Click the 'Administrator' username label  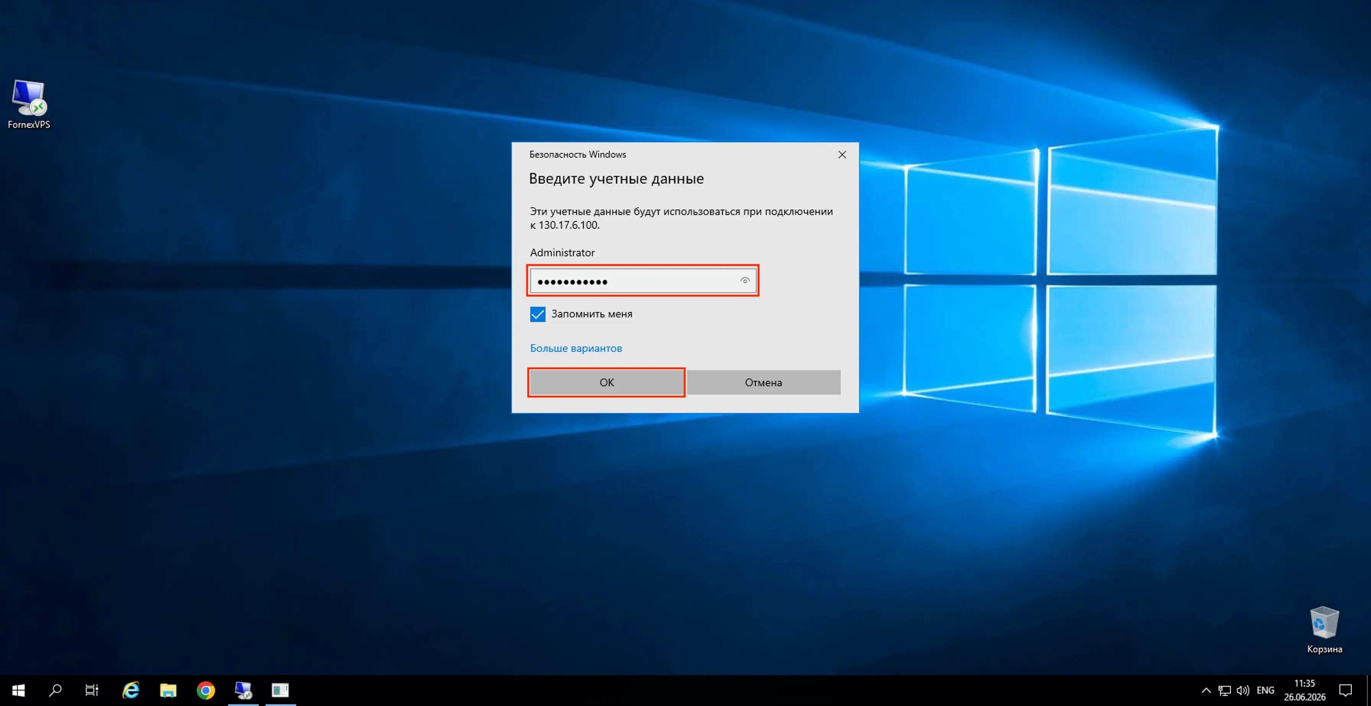click(x=562, y=253)
